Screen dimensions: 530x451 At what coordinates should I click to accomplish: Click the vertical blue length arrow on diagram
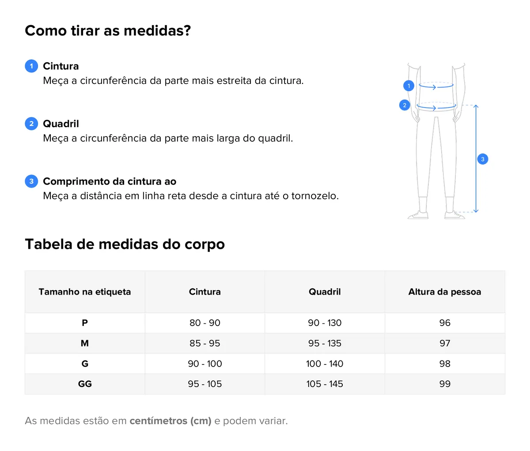coord(476,159)
